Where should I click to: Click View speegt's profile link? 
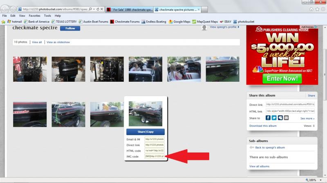click(x=224, y=27)
